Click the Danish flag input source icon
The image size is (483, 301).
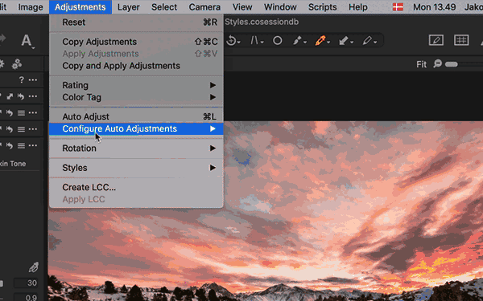[x=398, y=6]
